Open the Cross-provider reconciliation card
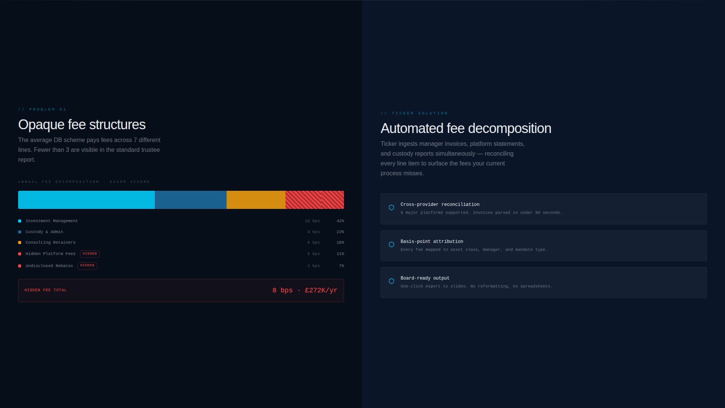Image resolution: width=725 pixels, height=408 pixels. [543, 209]
